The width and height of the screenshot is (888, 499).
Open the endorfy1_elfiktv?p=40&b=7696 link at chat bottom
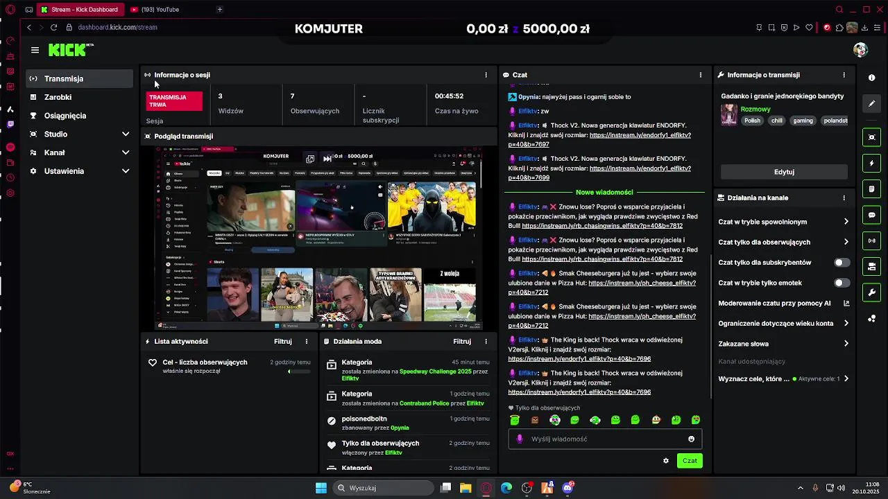(579, 392)
